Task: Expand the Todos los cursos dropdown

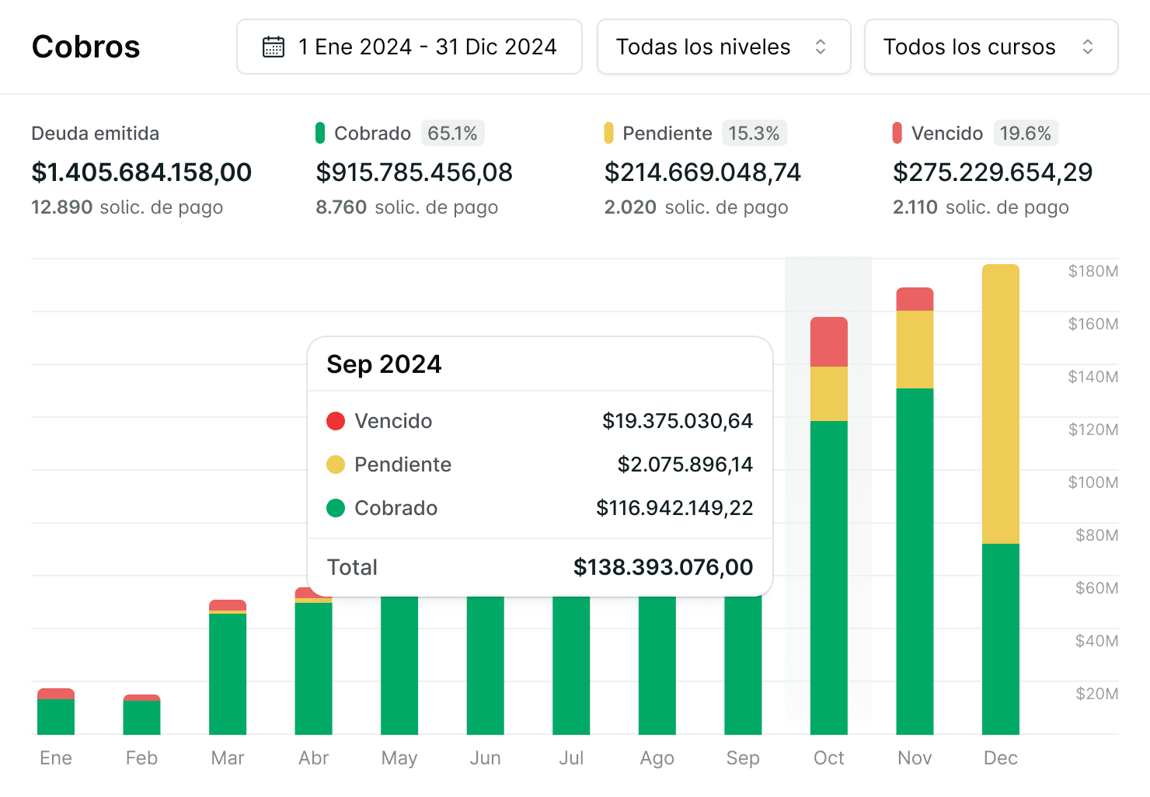Action: (990, 47)
